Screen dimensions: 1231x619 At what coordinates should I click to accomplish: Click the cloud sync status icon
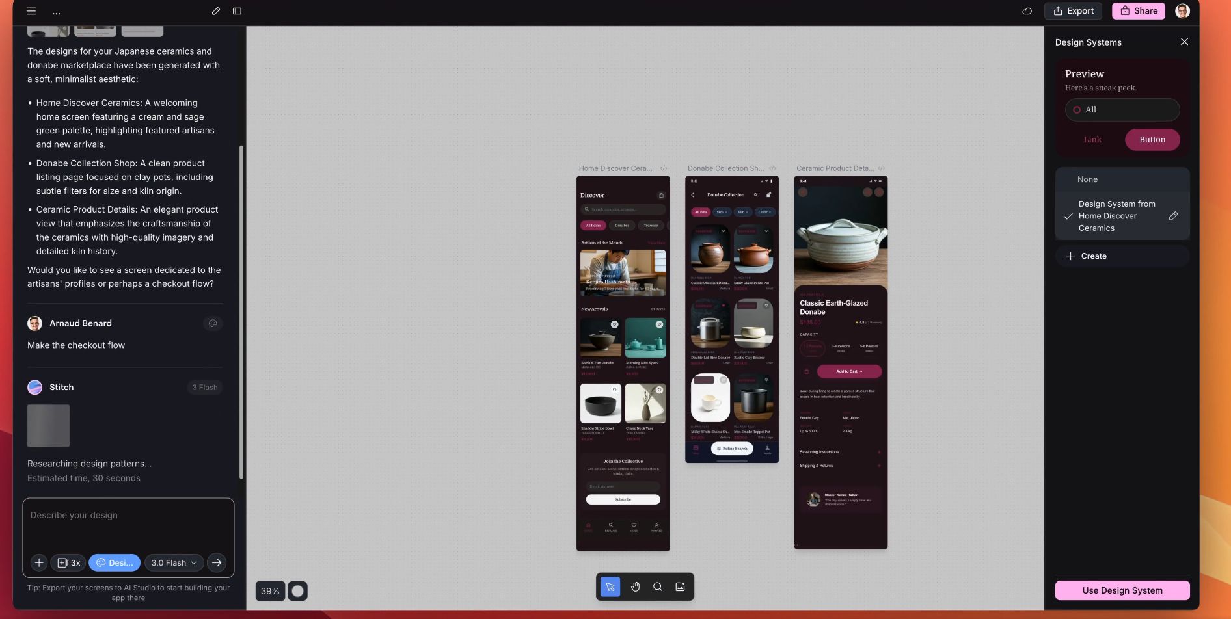tap(1027, 11)
